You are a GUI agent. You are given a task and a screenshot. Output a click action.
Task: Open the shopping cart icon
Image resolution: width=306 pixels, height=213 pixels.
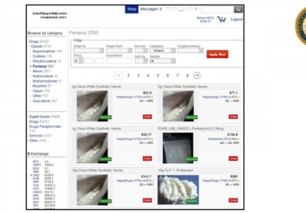coord(221,19)
